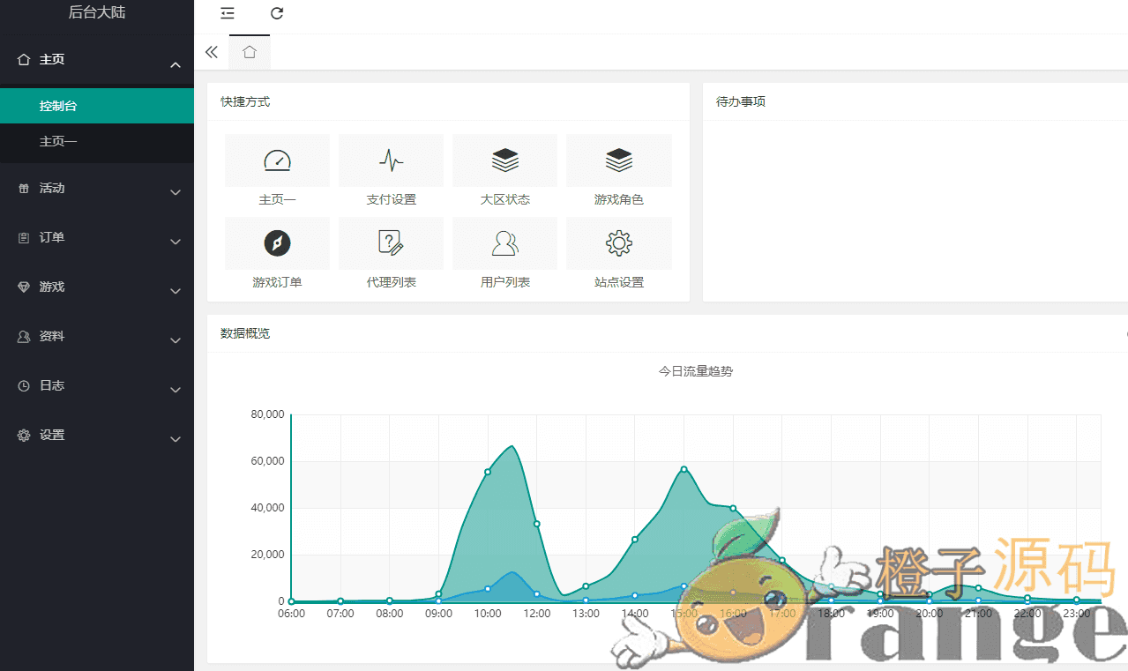Image resolution: width=1128 pixels, height=671 pixels.
Task: Click the double-left arrow to scroll tabs
Action: [x=212, y=52]
